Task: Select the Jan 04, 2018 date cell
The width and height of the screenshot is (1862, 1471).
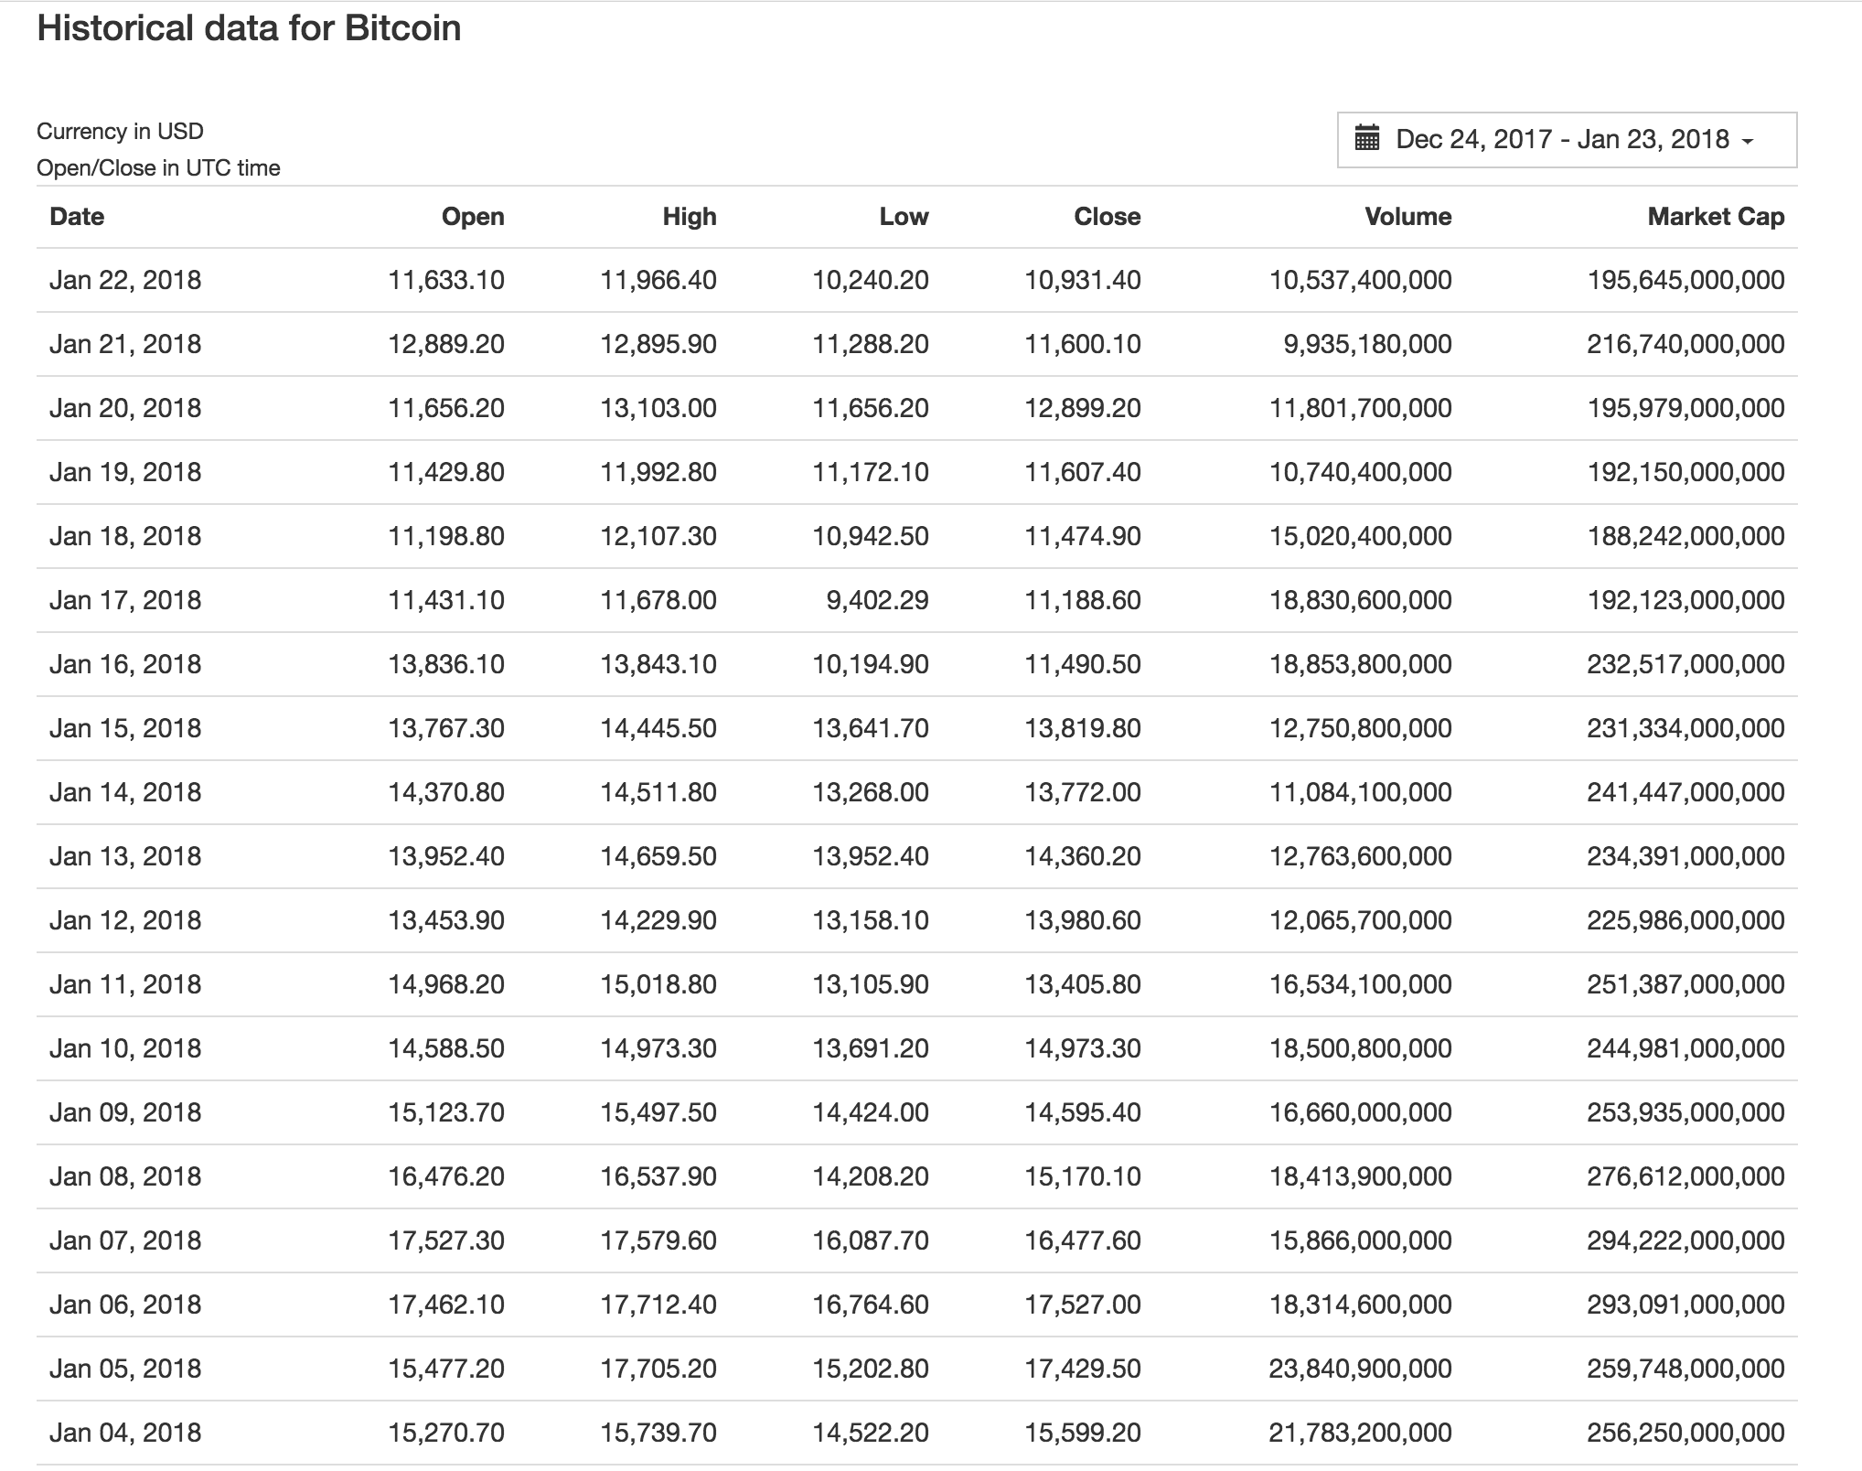Action: (x=125, y=1433)
